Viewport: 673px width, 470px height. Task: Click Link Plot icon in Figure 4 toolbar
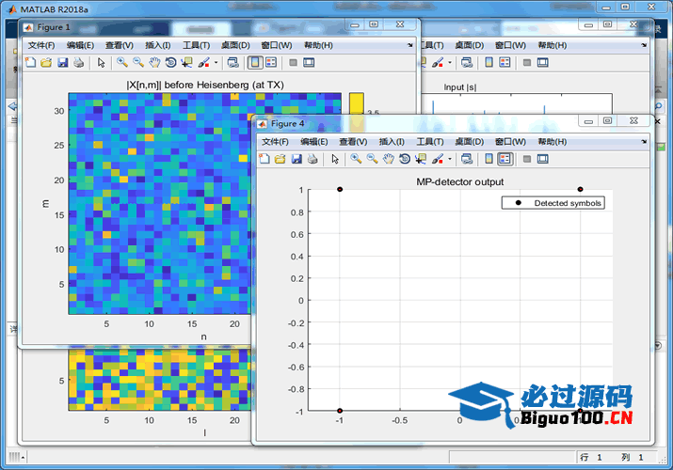[x=467, y=159]
